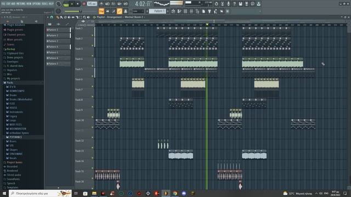Viewport: 351px width, 197px height.
Task: Collapse the Packs folder in browser
Action: click(10, 83)
